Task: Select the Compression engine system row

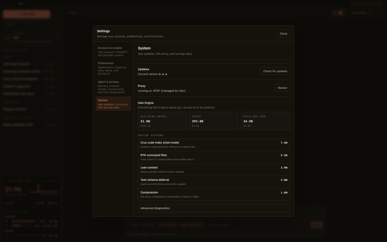Action: (214, 194)
